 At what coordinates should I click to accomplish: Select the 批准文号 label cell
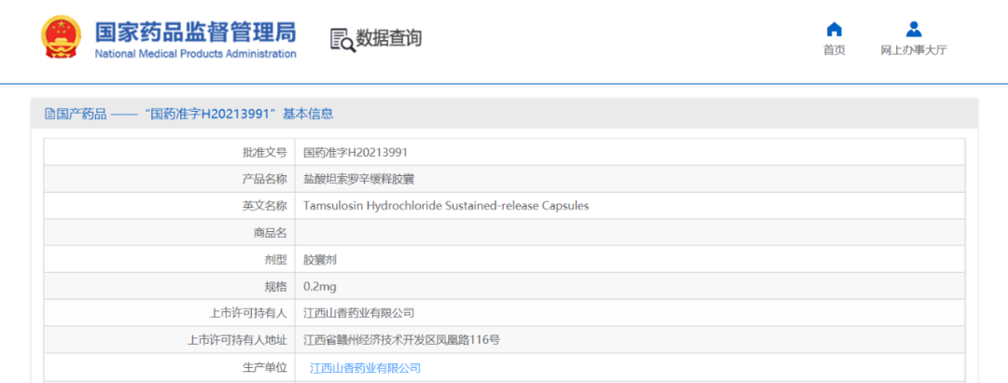[x=169, y=152]
